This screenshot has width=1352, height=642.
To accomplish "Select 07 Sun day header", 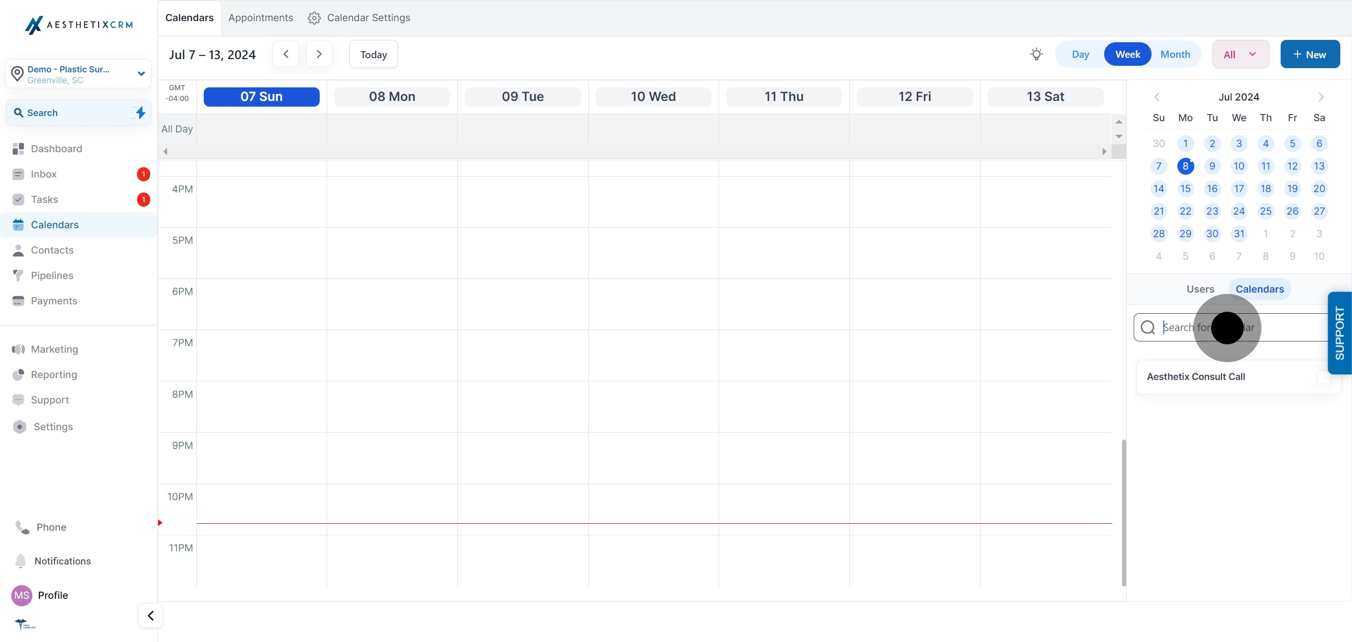I will (x=261, y=97).
